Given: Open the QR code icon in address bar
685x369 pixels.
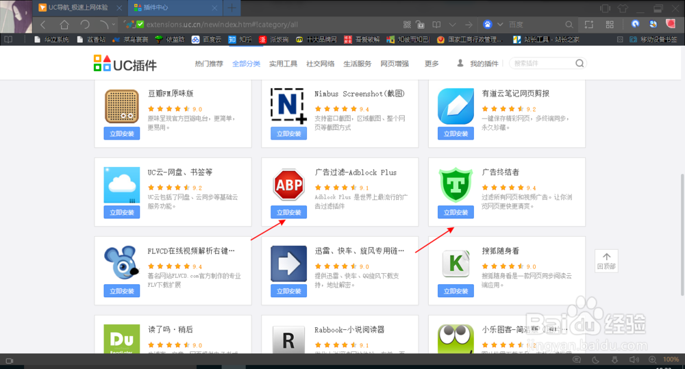Looking at the screenshot, I should 407,25.
